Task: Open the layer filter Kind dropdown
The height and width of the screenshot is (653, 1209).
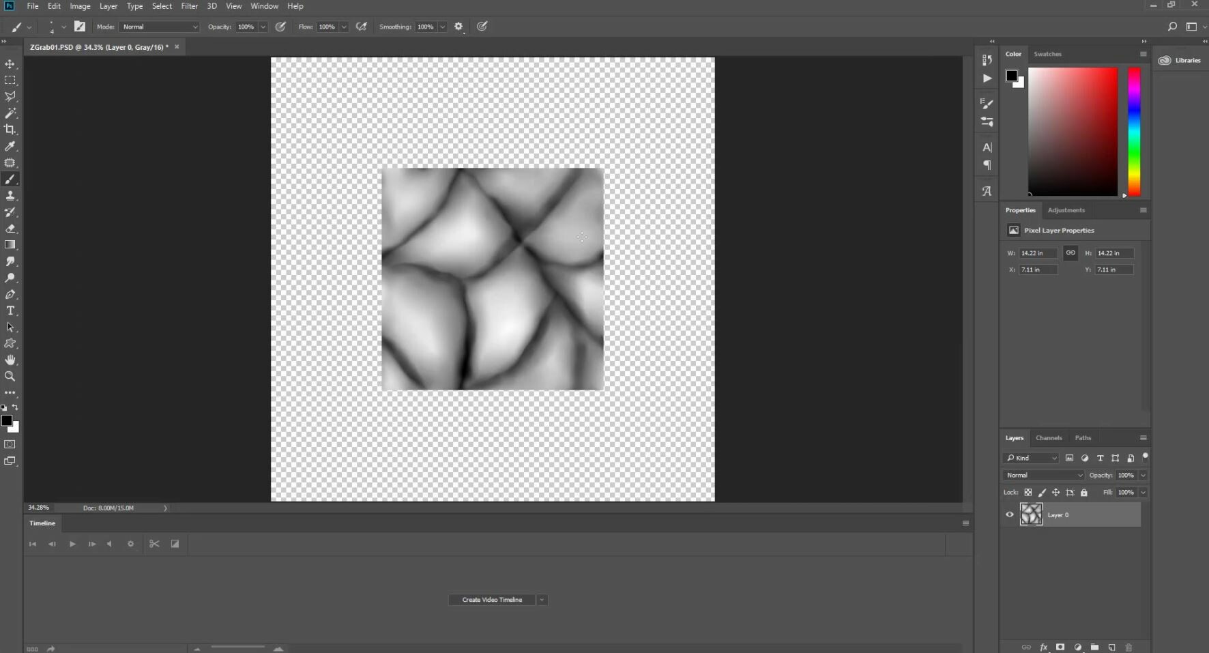Action: pyautogui.click(x=1031, y=458)
